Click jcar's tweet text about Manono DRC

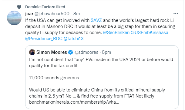100,29
